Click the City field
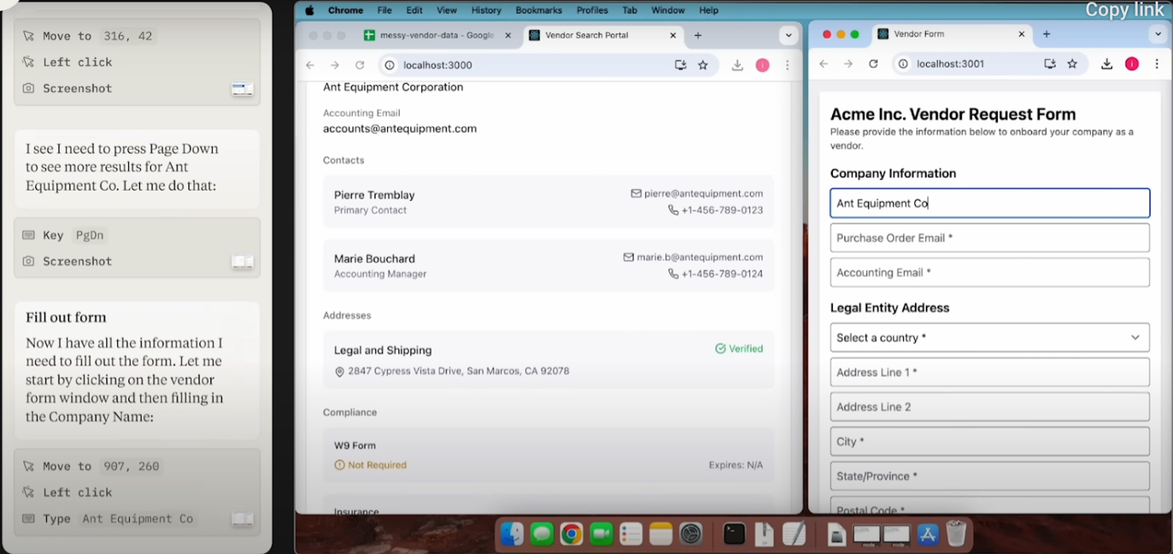 click(990, 442)
